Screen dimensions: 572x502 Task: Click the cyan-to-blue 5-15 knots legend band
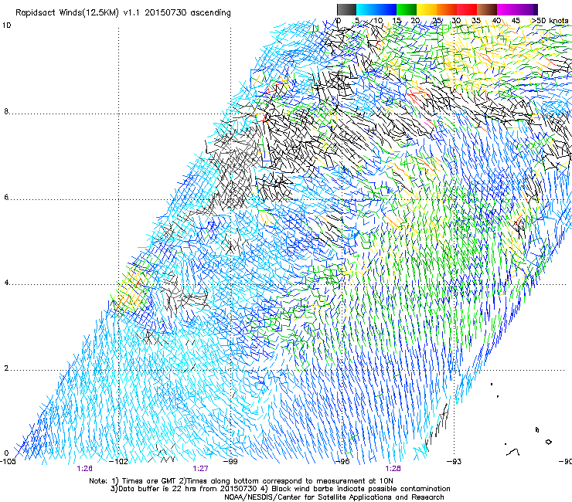[376, 9]
